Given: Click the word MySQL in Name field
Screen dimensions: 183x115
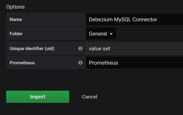Looking at the screenshot, I should click(123, 20).
